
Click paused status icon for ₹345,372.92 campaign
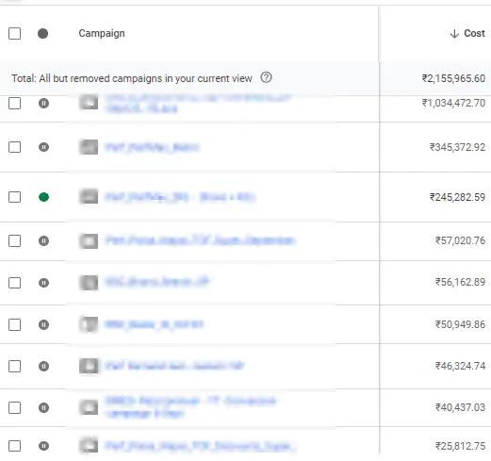pos(43,147)
